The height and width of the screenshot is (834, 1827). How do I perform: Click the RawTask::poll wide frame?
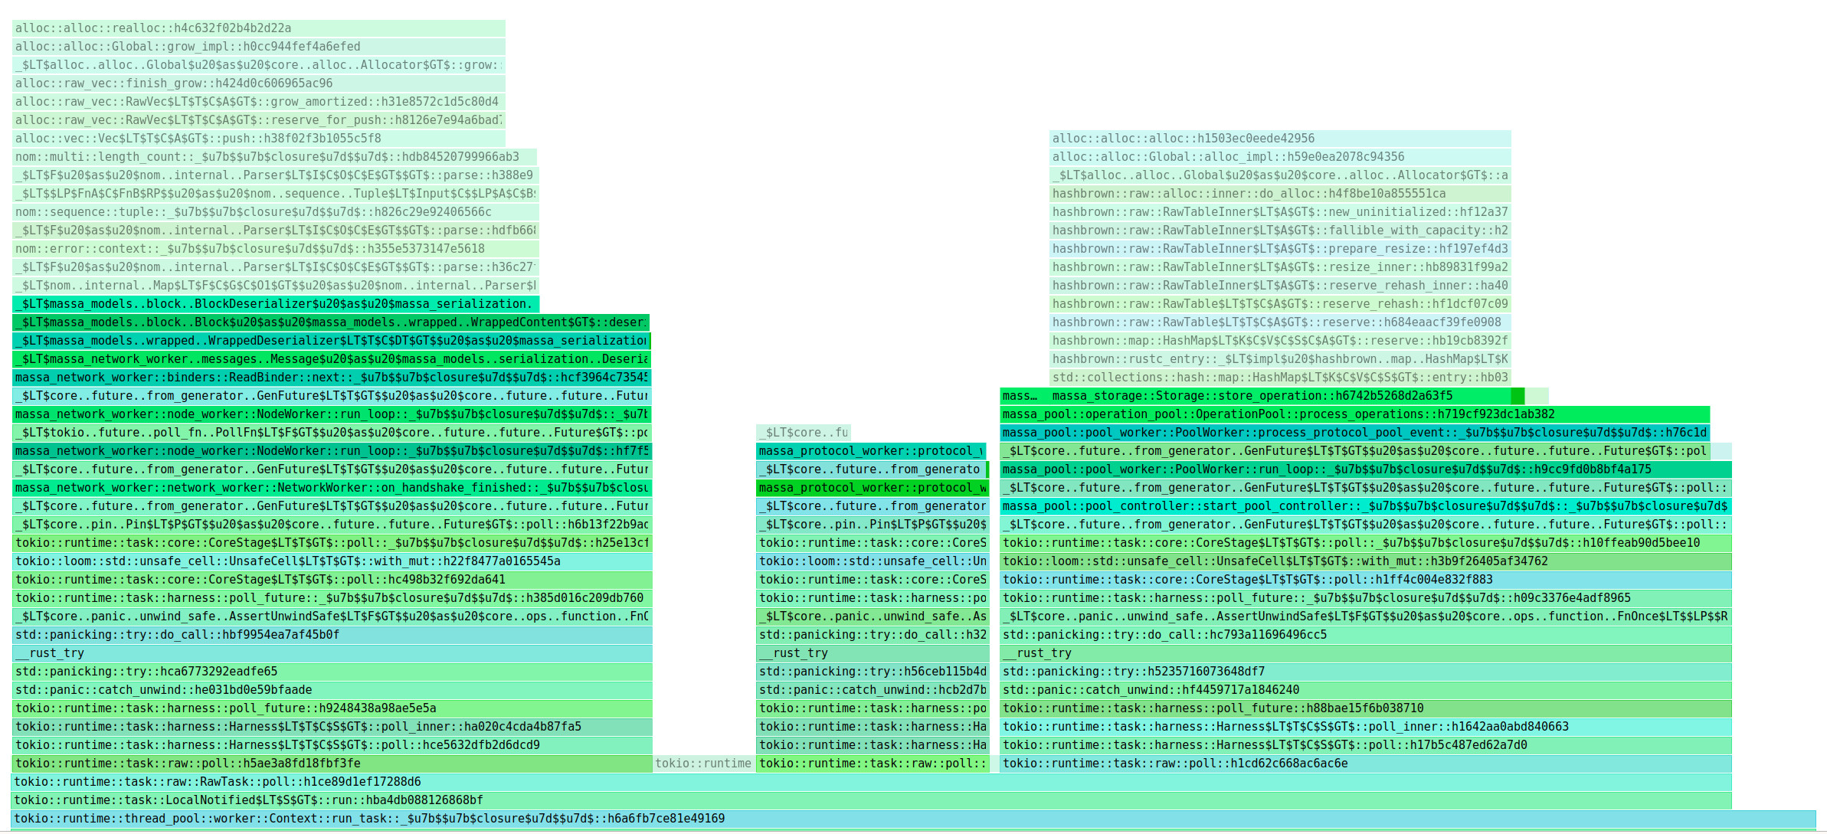tap(870, 782)
